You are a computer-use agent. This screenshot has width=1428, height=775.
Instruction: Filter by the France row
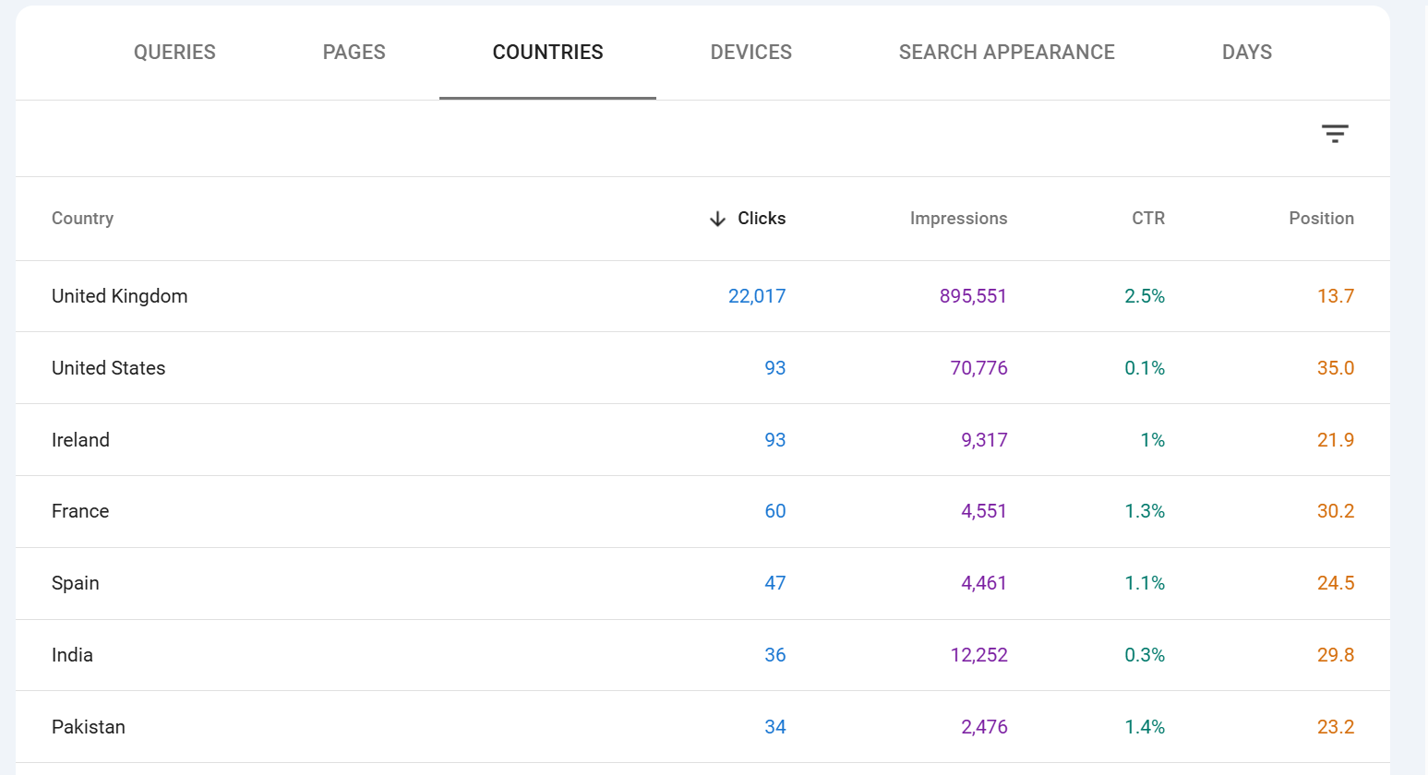80,511
